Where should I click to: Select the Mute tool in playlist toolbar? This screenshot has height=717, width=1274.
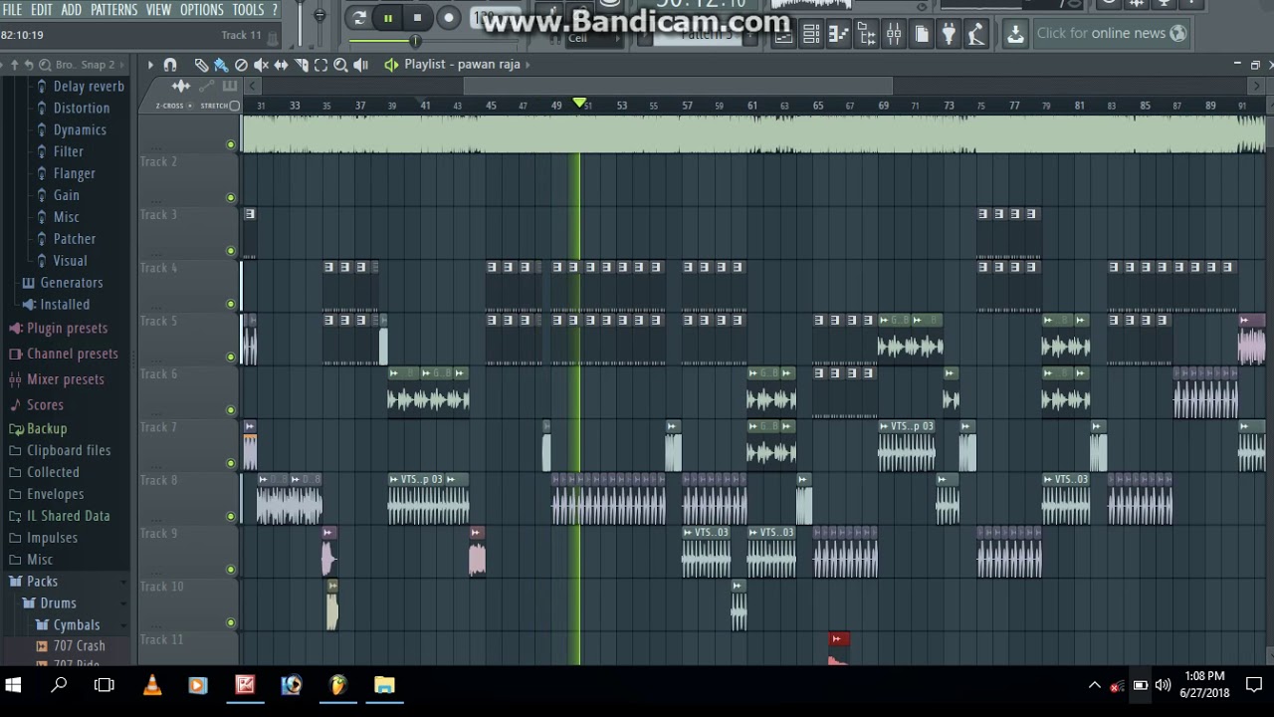[x=261, y=65]
